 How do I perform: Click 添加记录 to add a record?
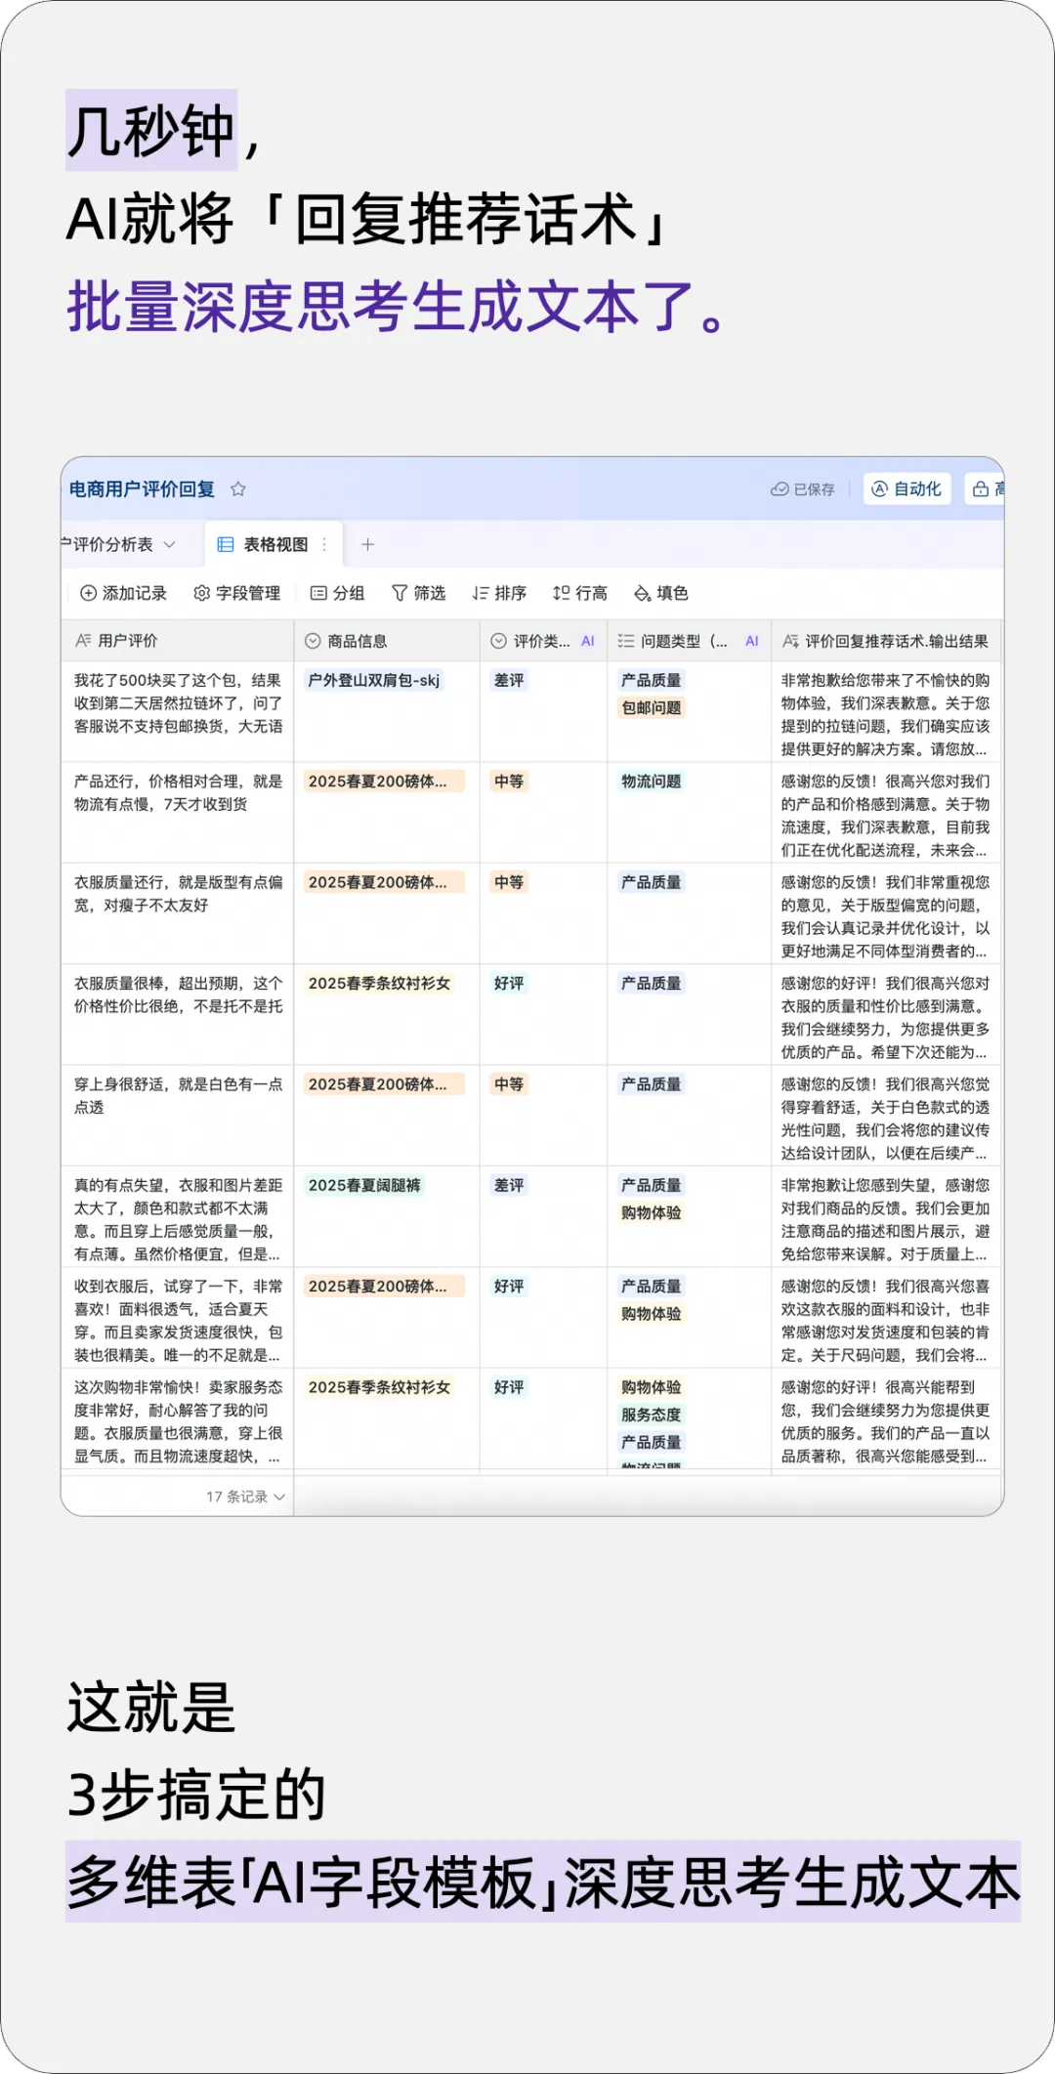123,593
